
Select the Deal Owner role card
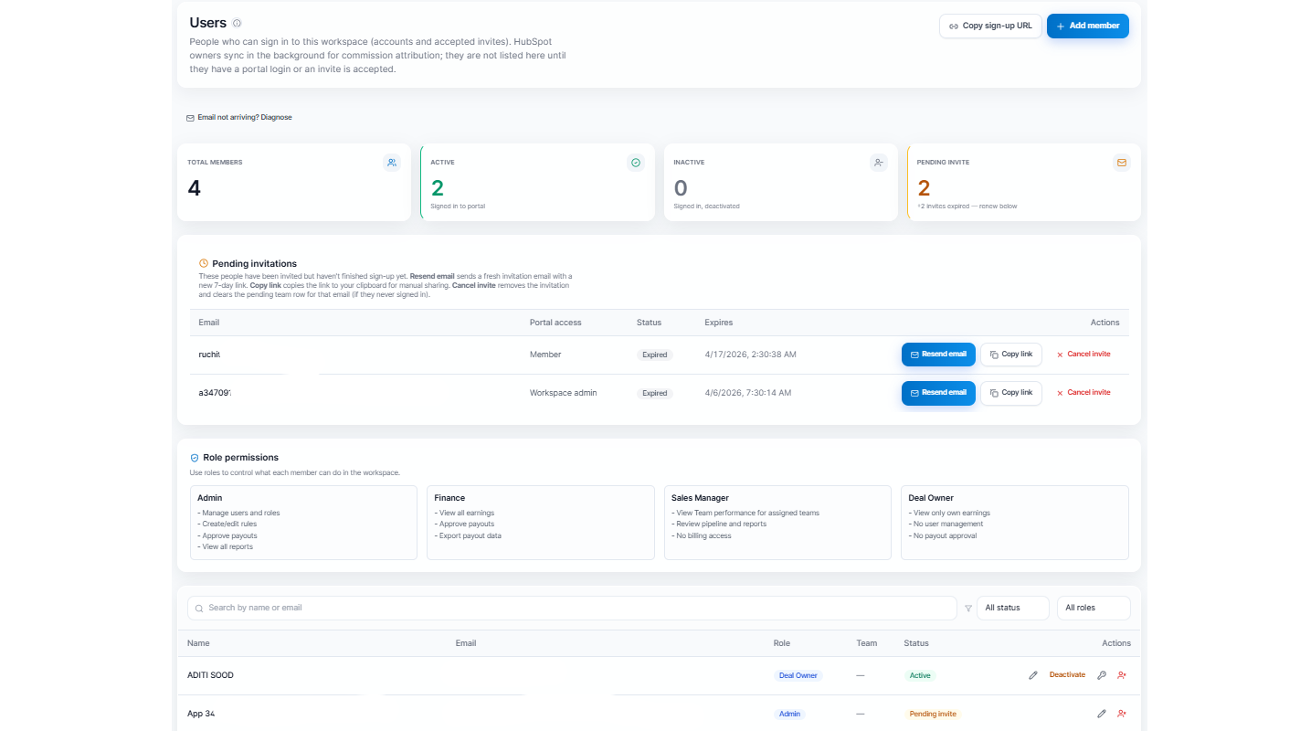pyautogui.click(x=1015, y=523)
